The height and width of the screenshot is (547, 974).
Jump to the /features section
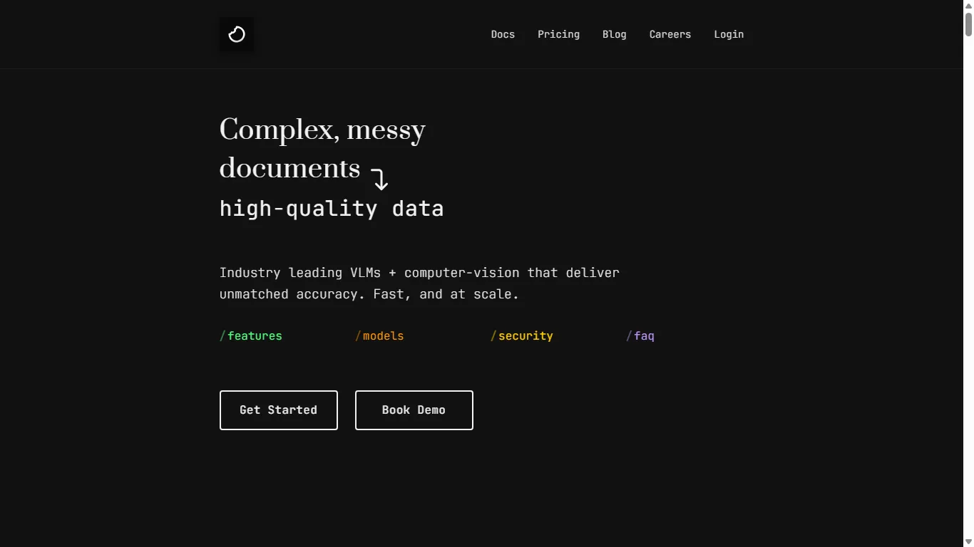click(251, 335)
